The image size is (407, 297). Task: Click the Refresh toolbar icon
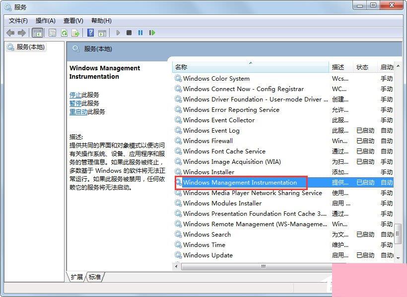click(64, 33)
